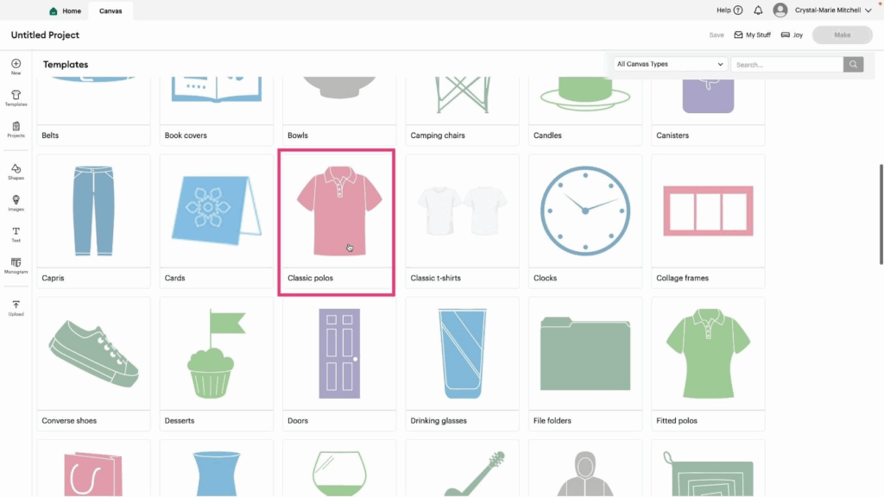Open the Shapes tool in the sidebar

16,172
